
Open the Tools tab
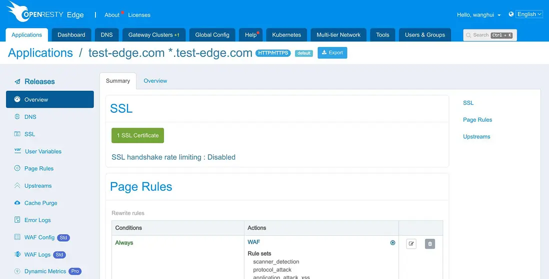[382, 35]
